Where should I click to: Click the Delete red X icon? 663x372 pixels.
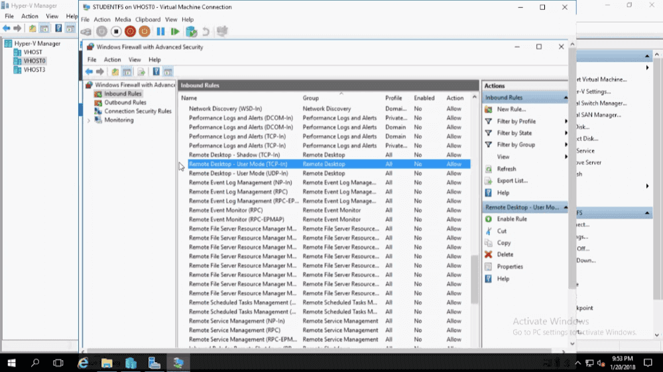[489, 255]
